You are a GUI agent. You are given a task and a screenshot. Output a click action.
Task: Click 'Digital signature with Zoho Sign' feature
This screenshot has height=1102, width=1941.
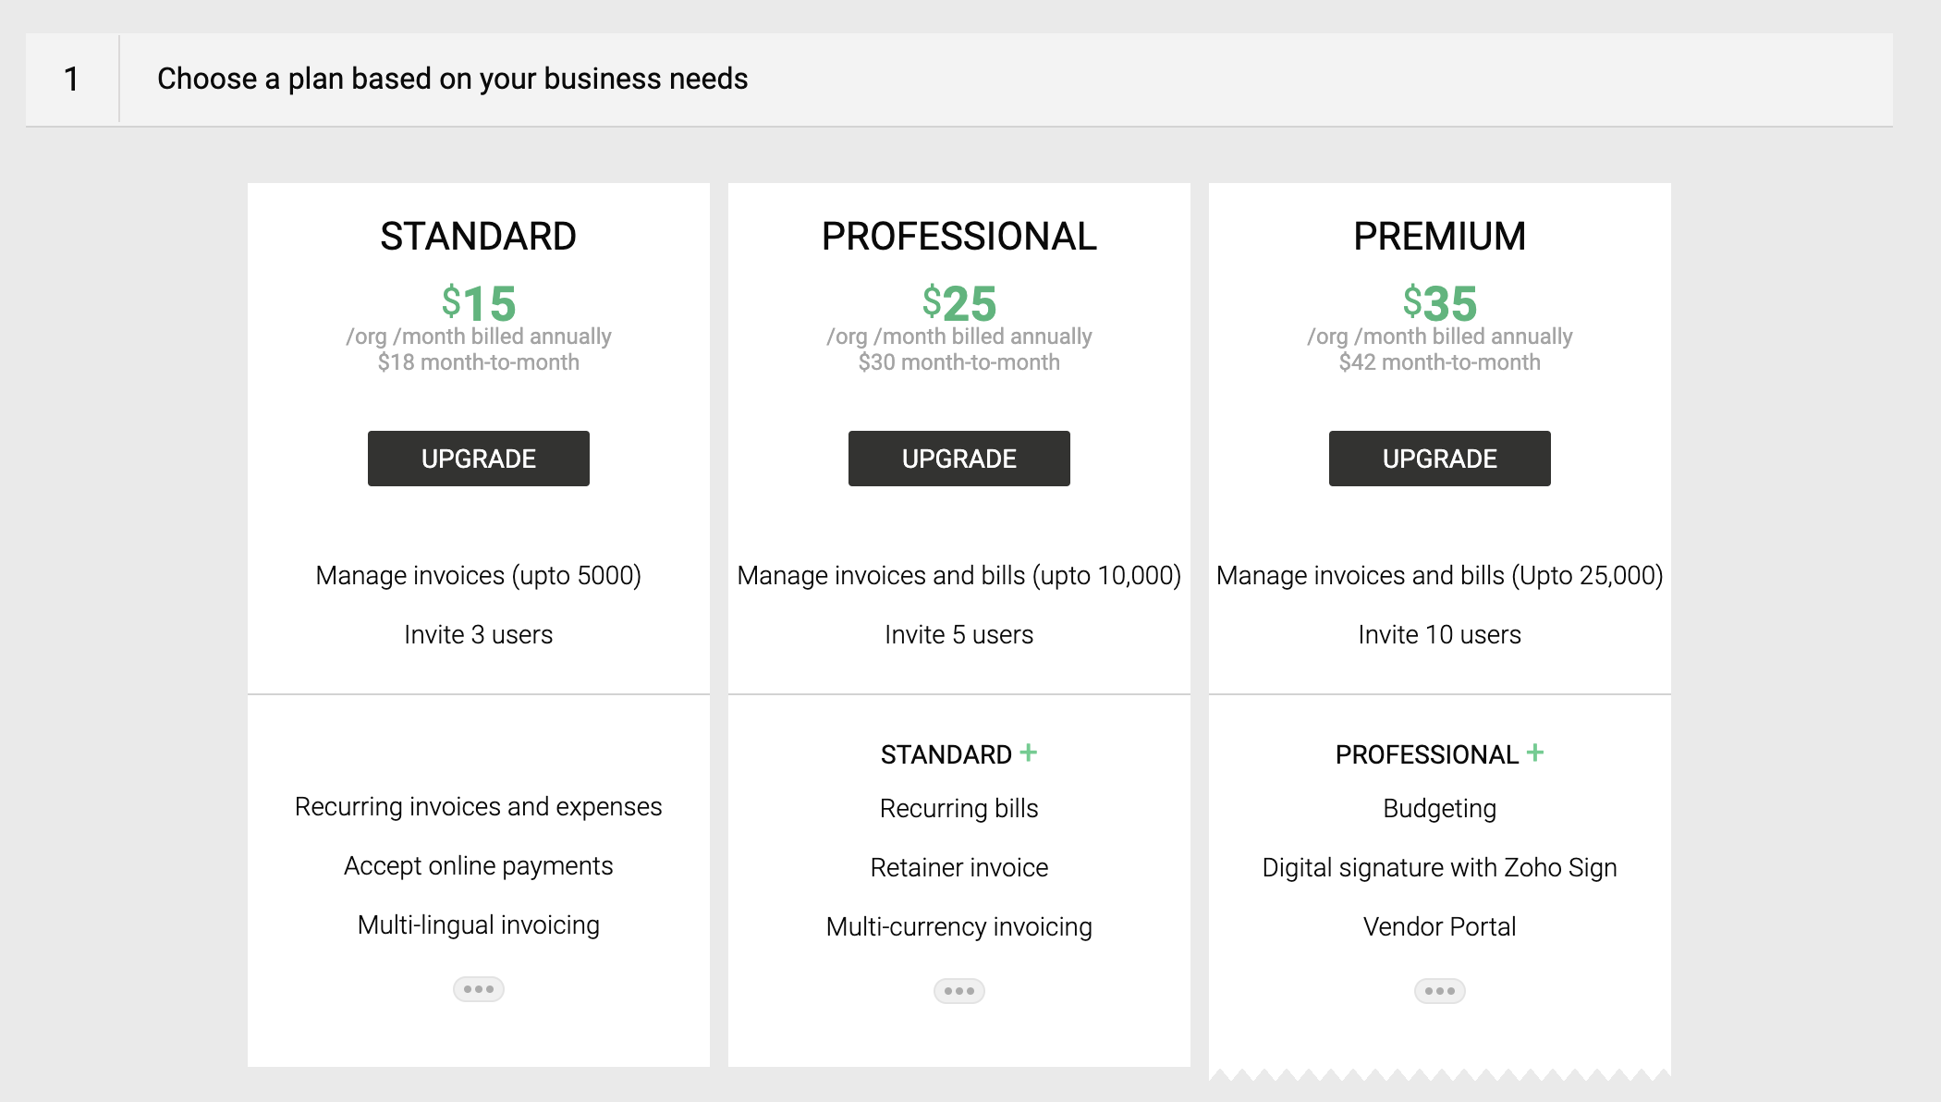tap(1439, 867)
